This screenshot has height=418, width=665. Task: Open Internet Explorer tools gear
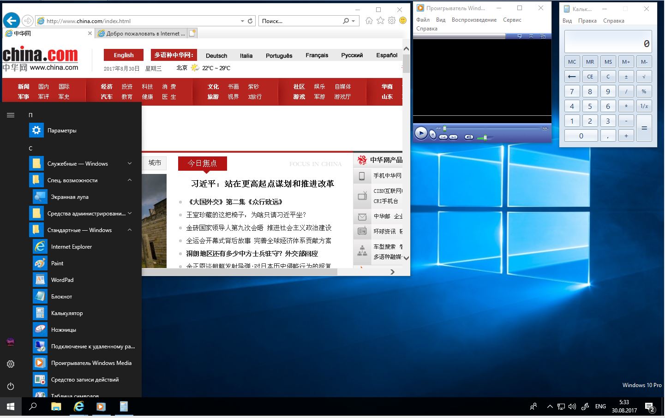coord(391,21)
